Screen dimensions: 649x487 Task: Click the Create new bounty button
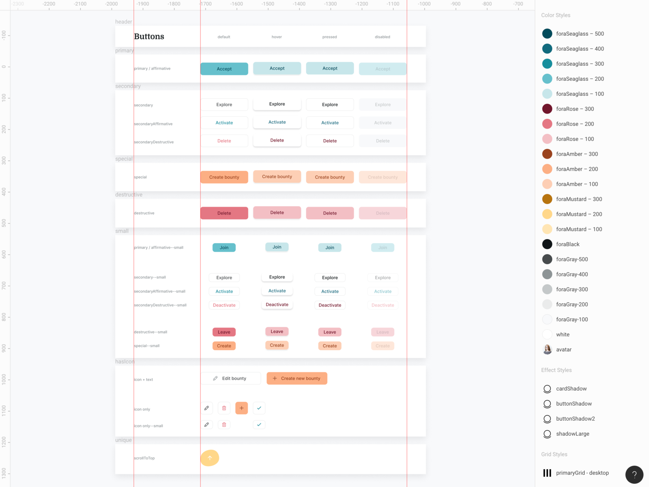pos(297,378)
